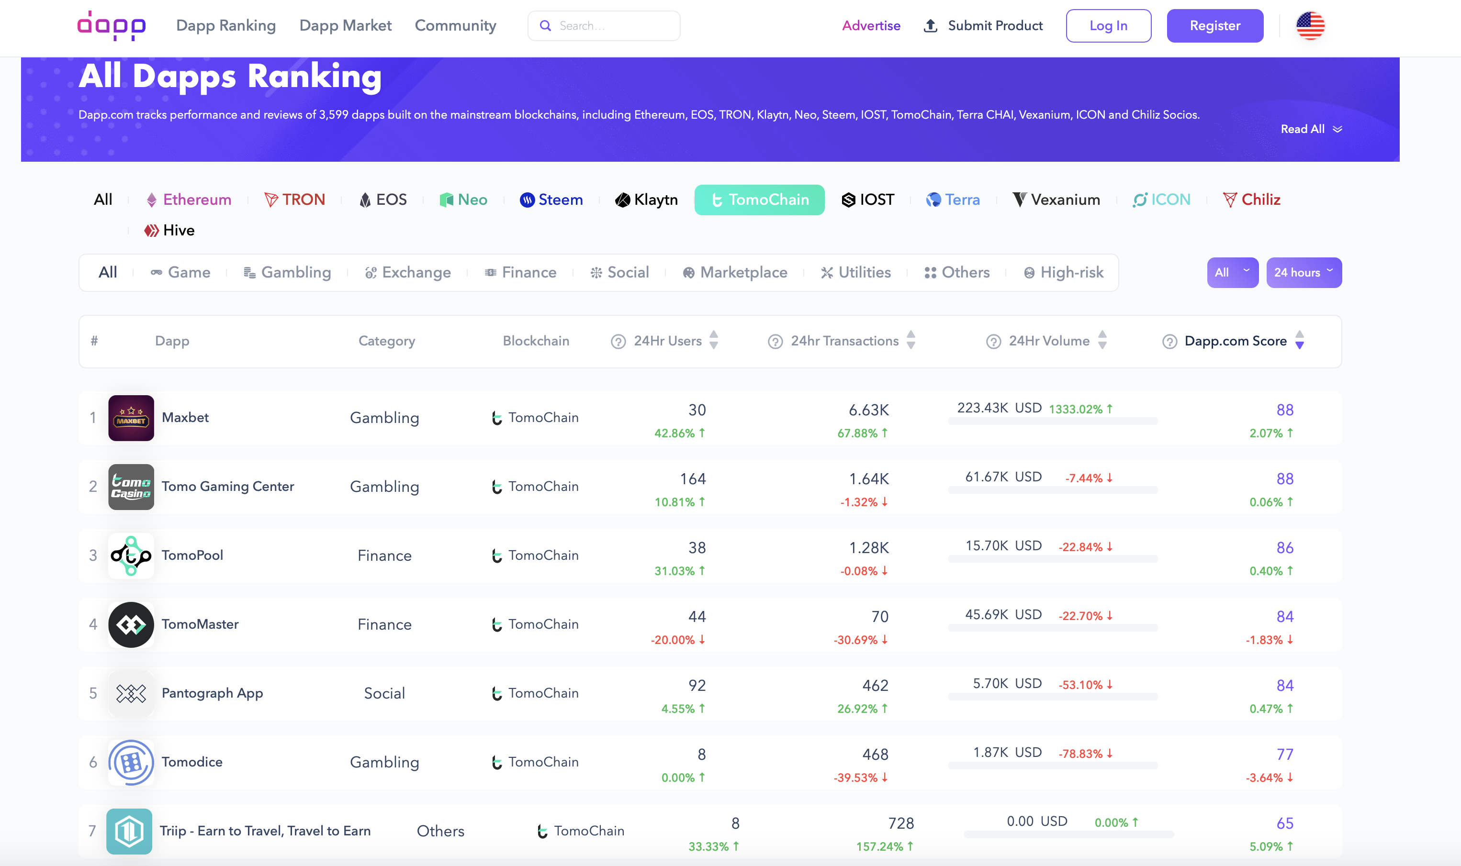Filter by Ethereum blockchain
1461x866 pixels.
tap(189, 200)
